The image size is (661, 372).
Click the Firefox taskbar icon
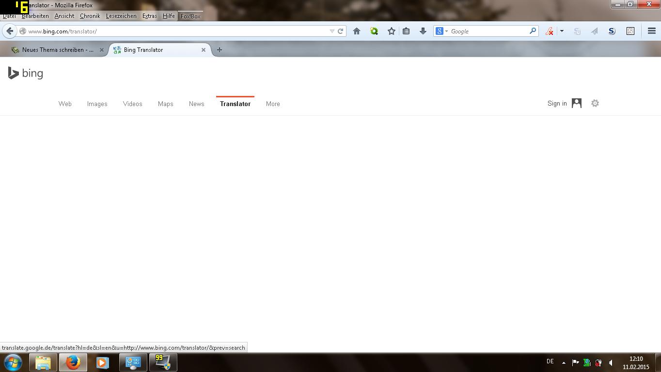point(73,362)
